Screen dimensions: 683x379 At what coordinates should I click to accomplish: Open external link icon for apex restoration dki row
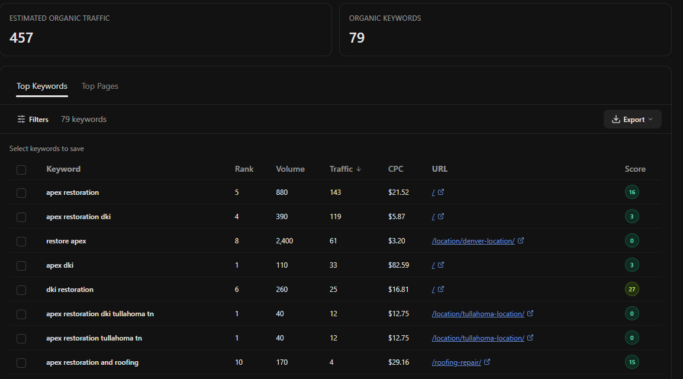441,217
